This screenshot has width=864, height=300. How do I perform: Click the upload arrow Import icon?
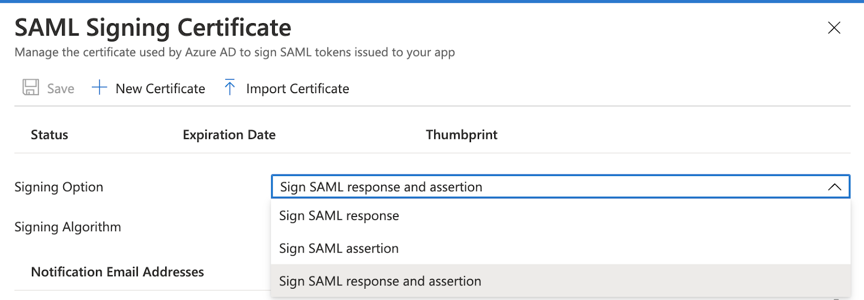pos(230,88)
